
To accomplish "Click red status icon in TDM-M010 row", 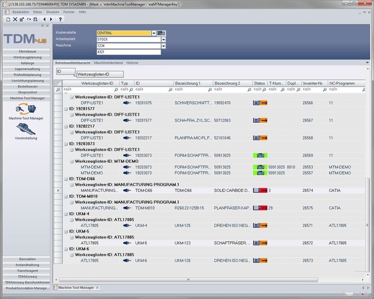I will click(260, 208).
